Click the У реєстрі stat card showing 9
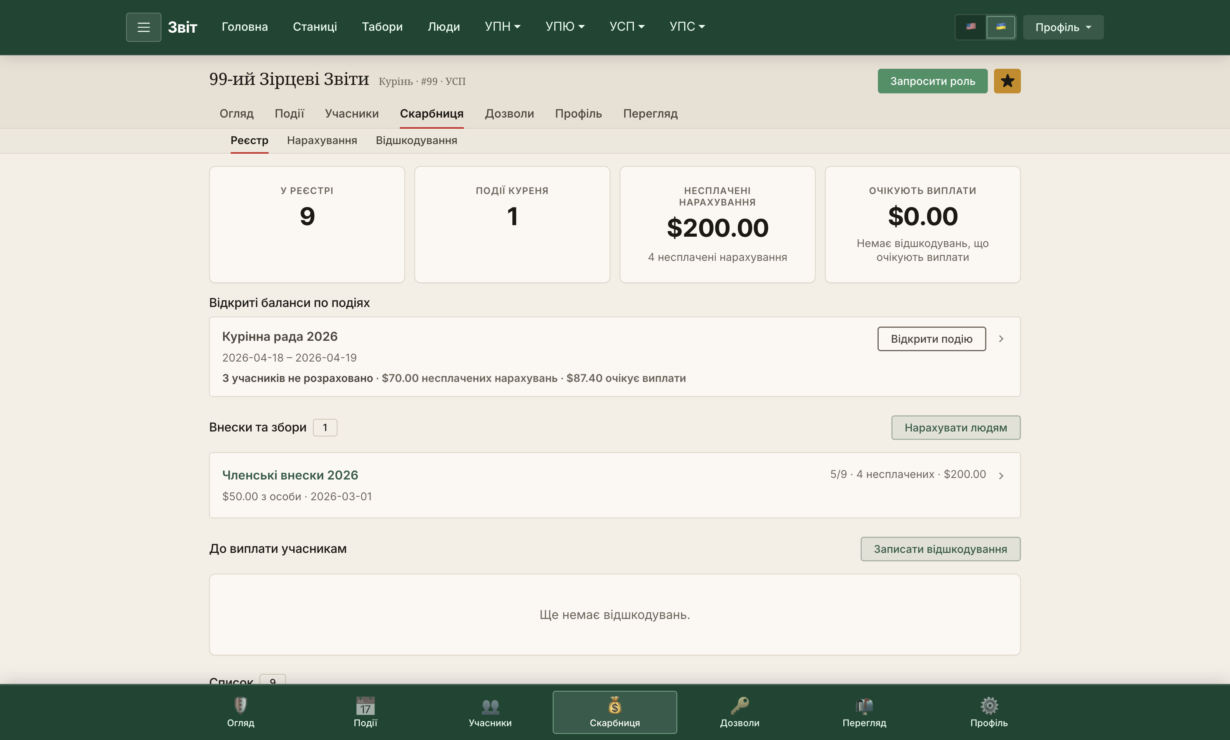 (x=307, y=224)
